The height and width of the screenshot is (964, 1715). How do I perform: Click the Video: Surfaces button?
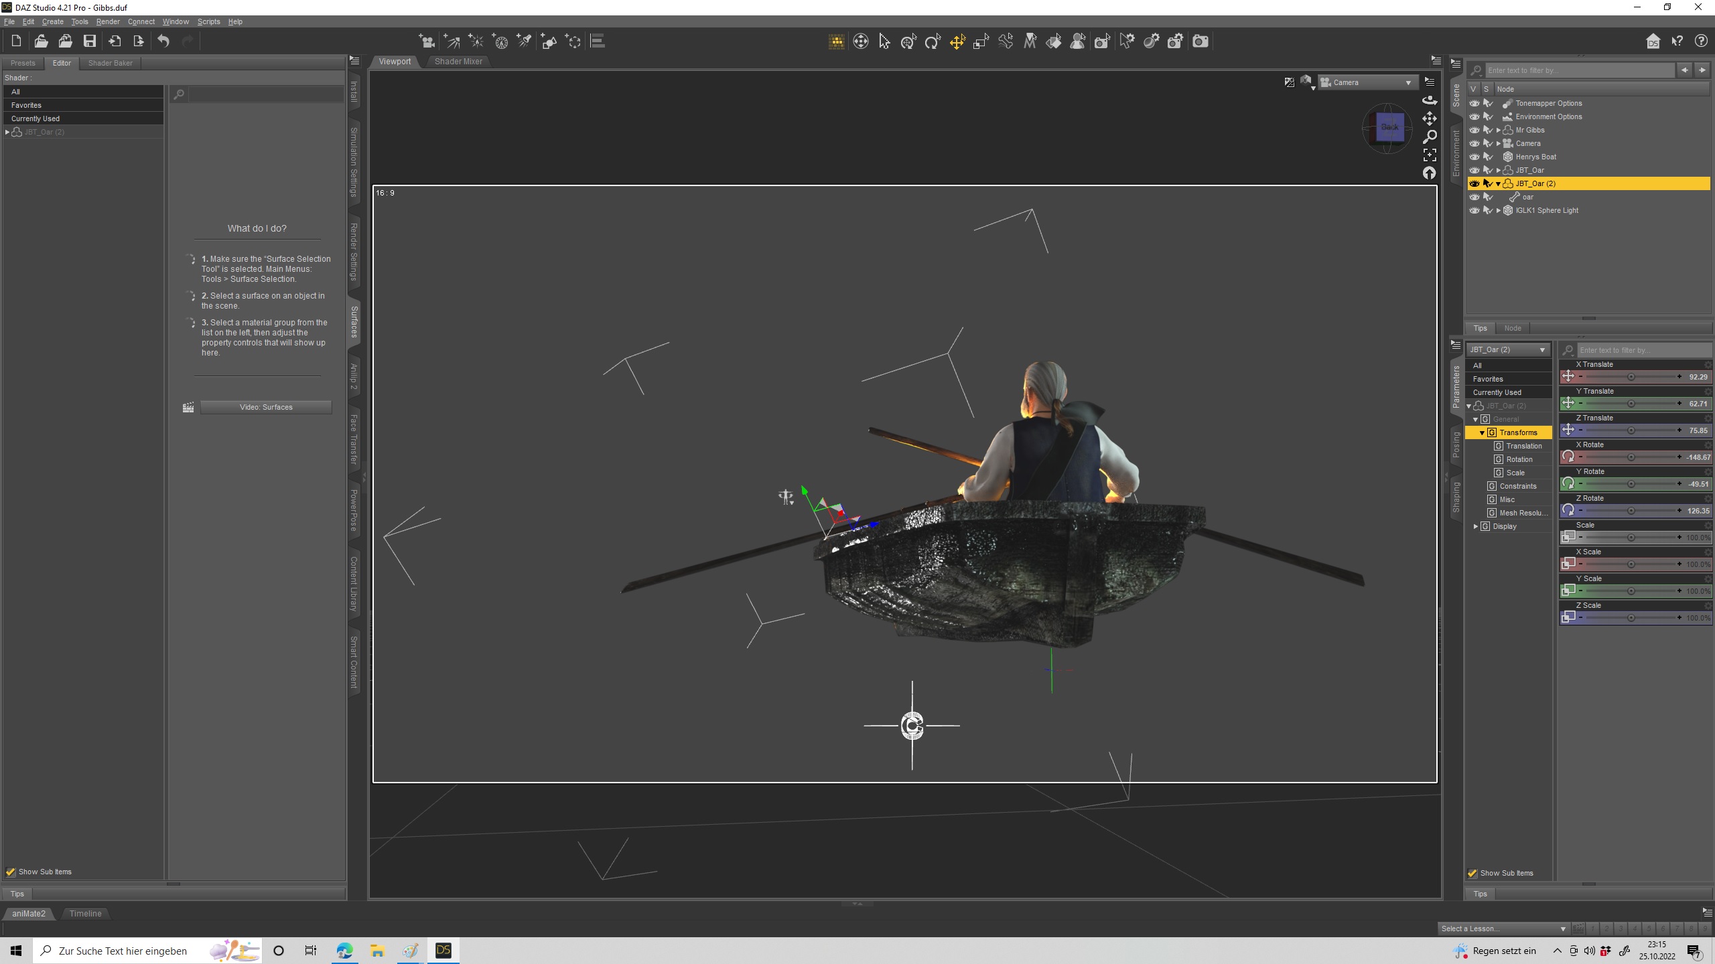(265, 407)
